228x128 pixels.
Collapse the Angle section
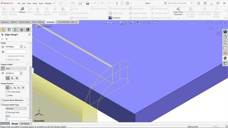tap(28, 43)
